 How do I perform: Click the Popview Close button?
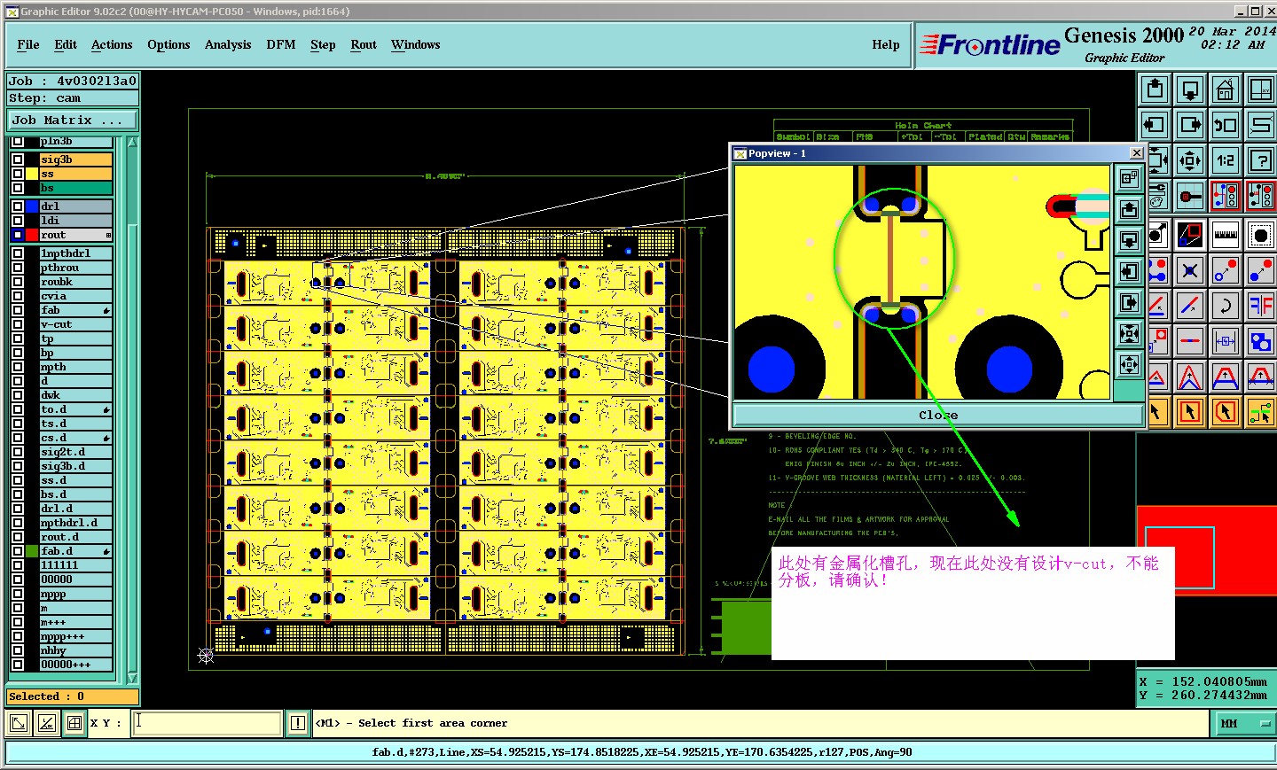(x=938, y=416)
